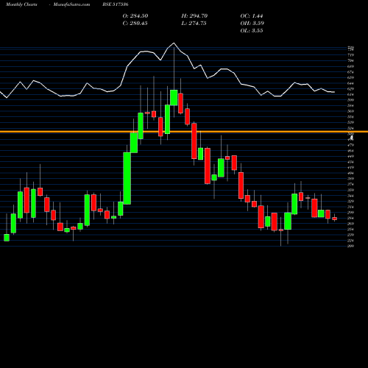Click the 254 price axis label
This screenshot has width=368, height=368.
pos(350,230)
